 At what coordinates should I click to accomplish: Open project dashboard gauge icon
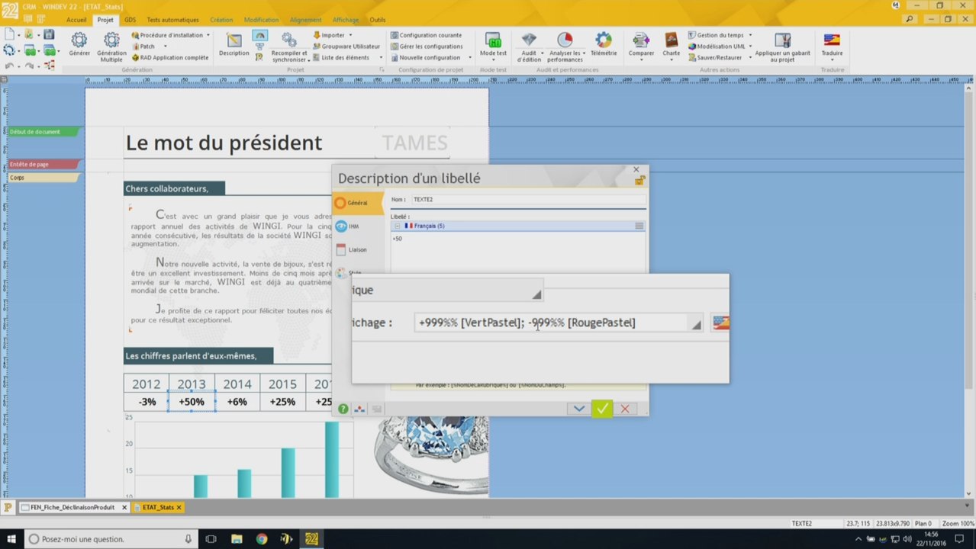[x=259, y=36]
